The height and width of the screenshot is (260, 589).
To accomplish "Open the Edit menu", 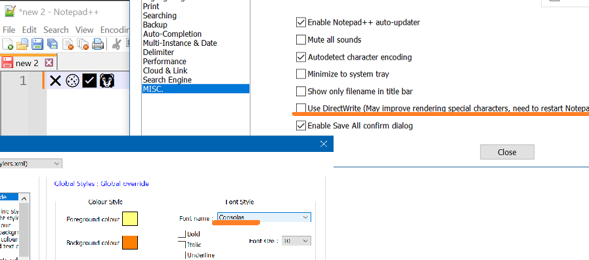I will pyautogui.click(x=30, y=30).
